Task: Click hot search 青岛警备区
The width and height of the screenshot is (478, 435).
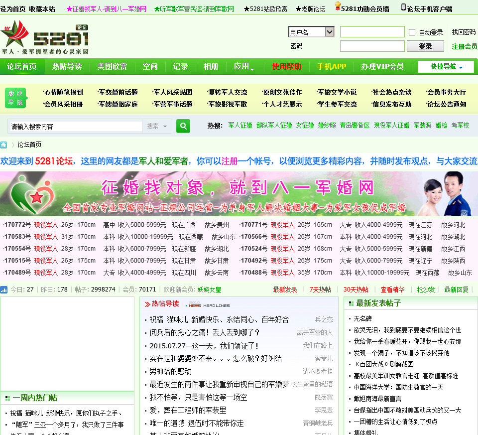Action: [355, 126]
